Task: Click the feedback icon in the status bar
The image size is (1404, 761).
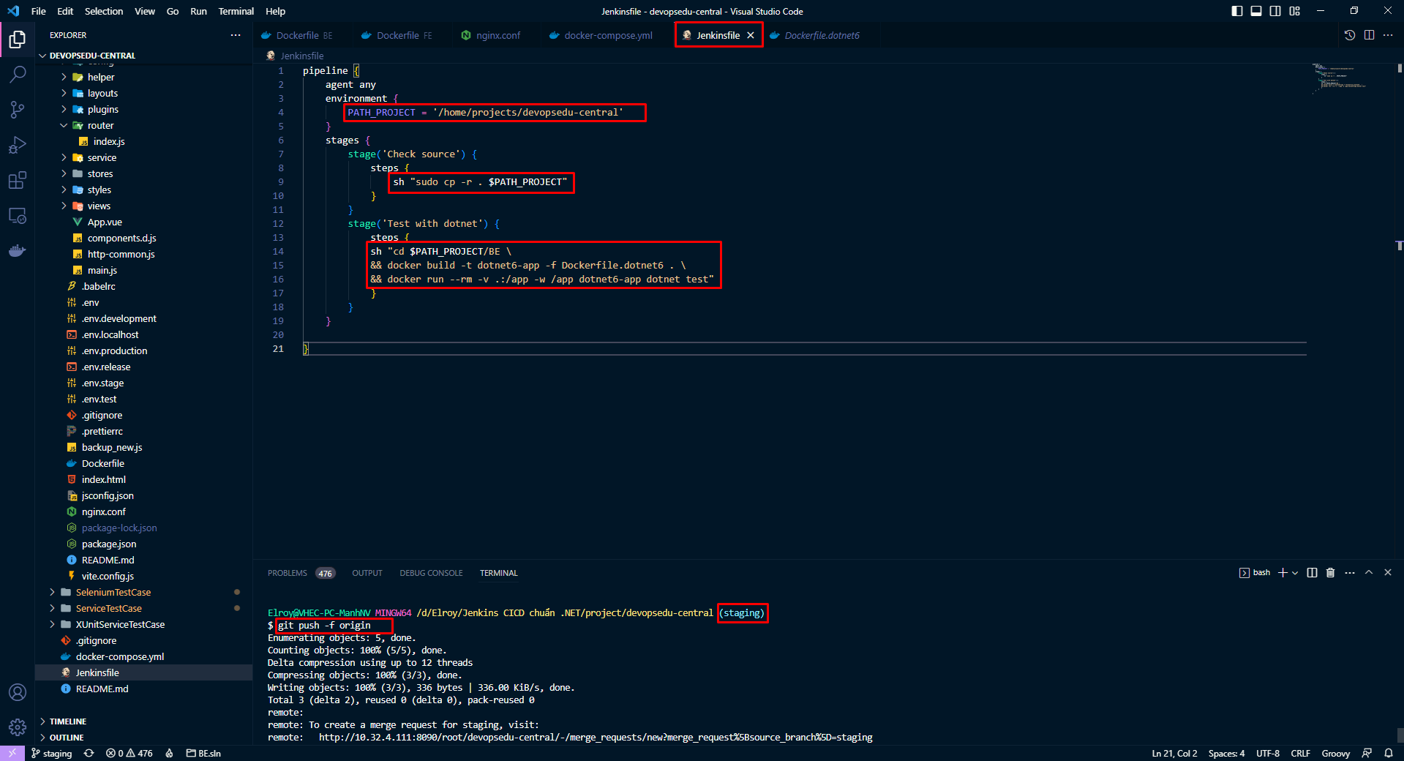Action: click(x=1367, y=753)
